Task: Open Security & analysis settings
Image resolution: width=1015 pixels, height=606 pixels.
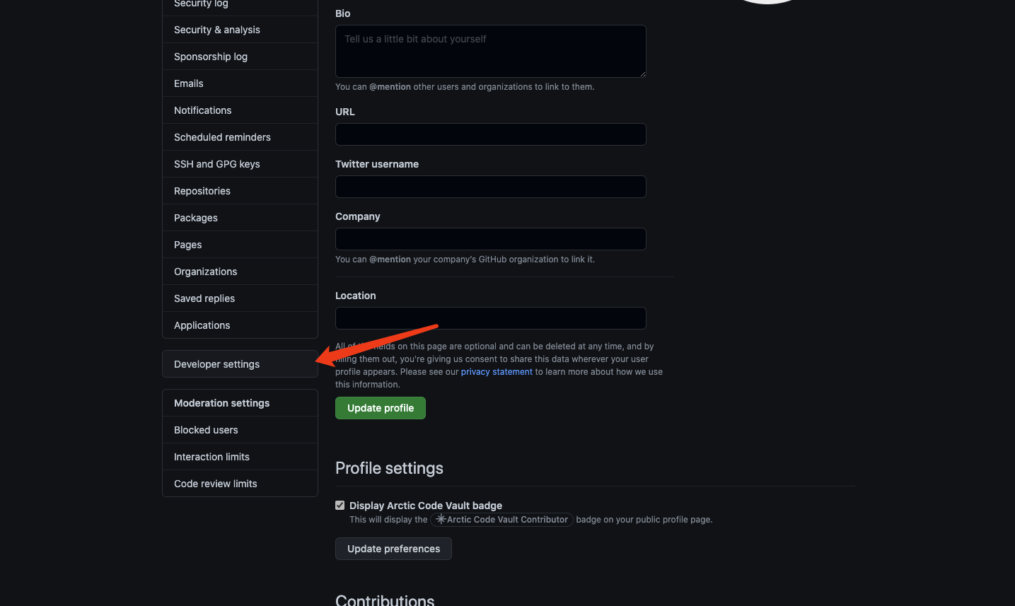Action: pos(217,30)
